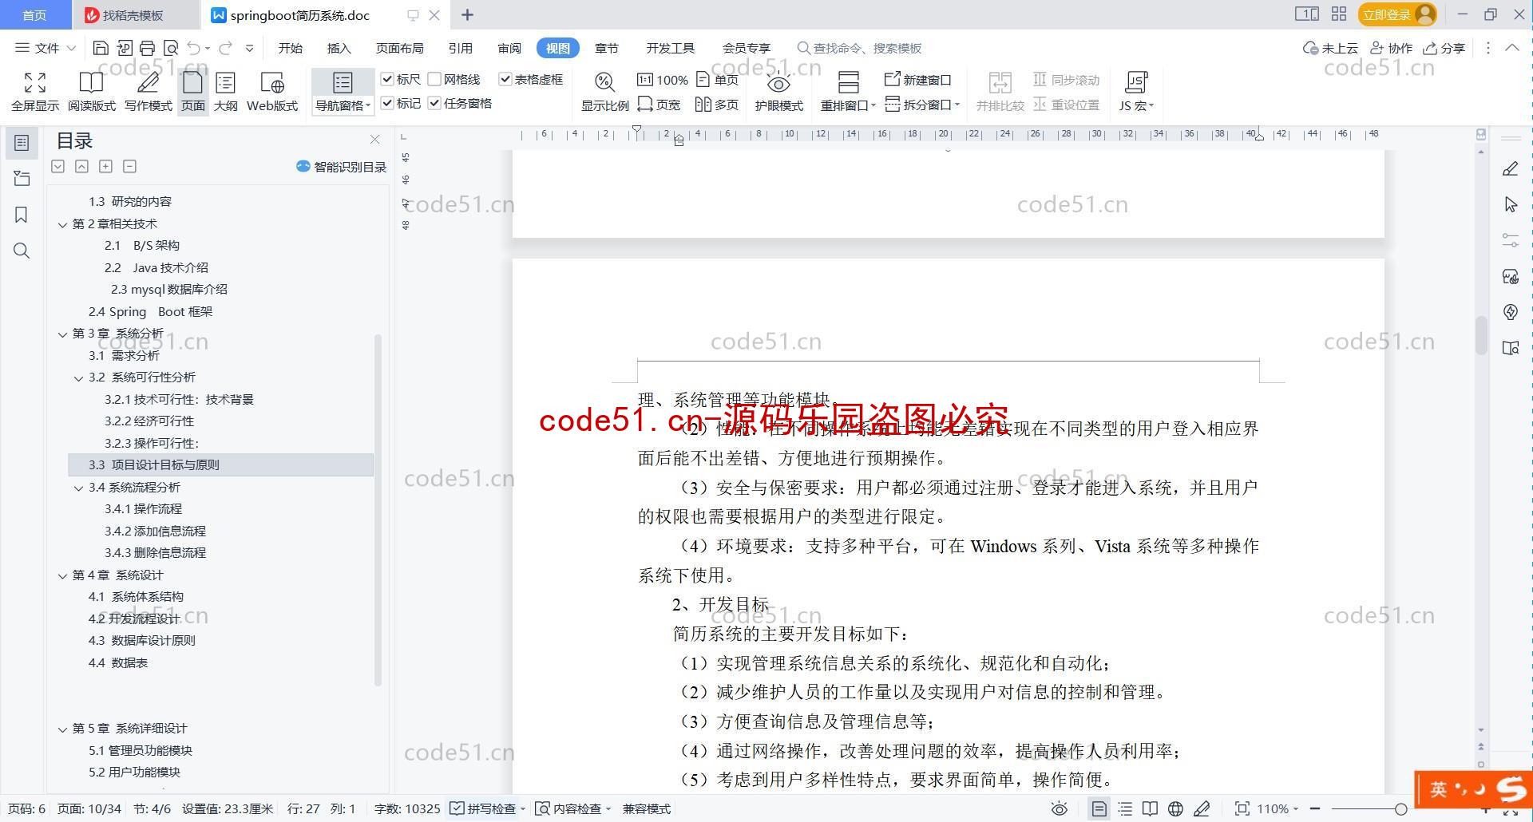Click the fit-to-page icon in status bar
Image resolution: width=1533 pixels, height=822 pixels.
pos(1242,808)
